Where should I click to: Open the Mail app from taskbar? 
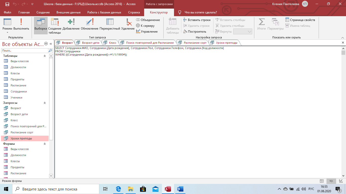point(155,189)
